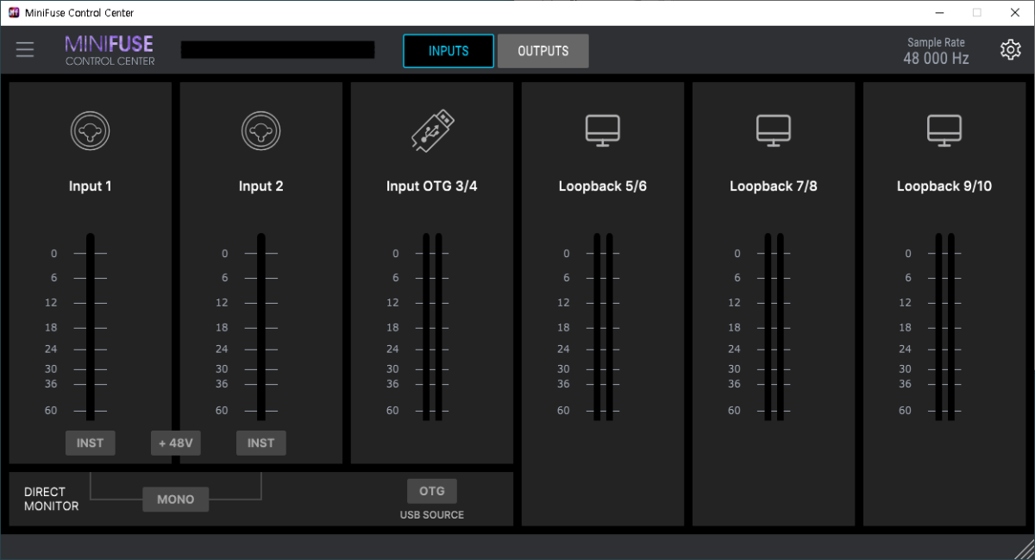This screenshot has width=1035, height=560.
Task: Click the Input 1 level meter
Action: pos(91,326)
